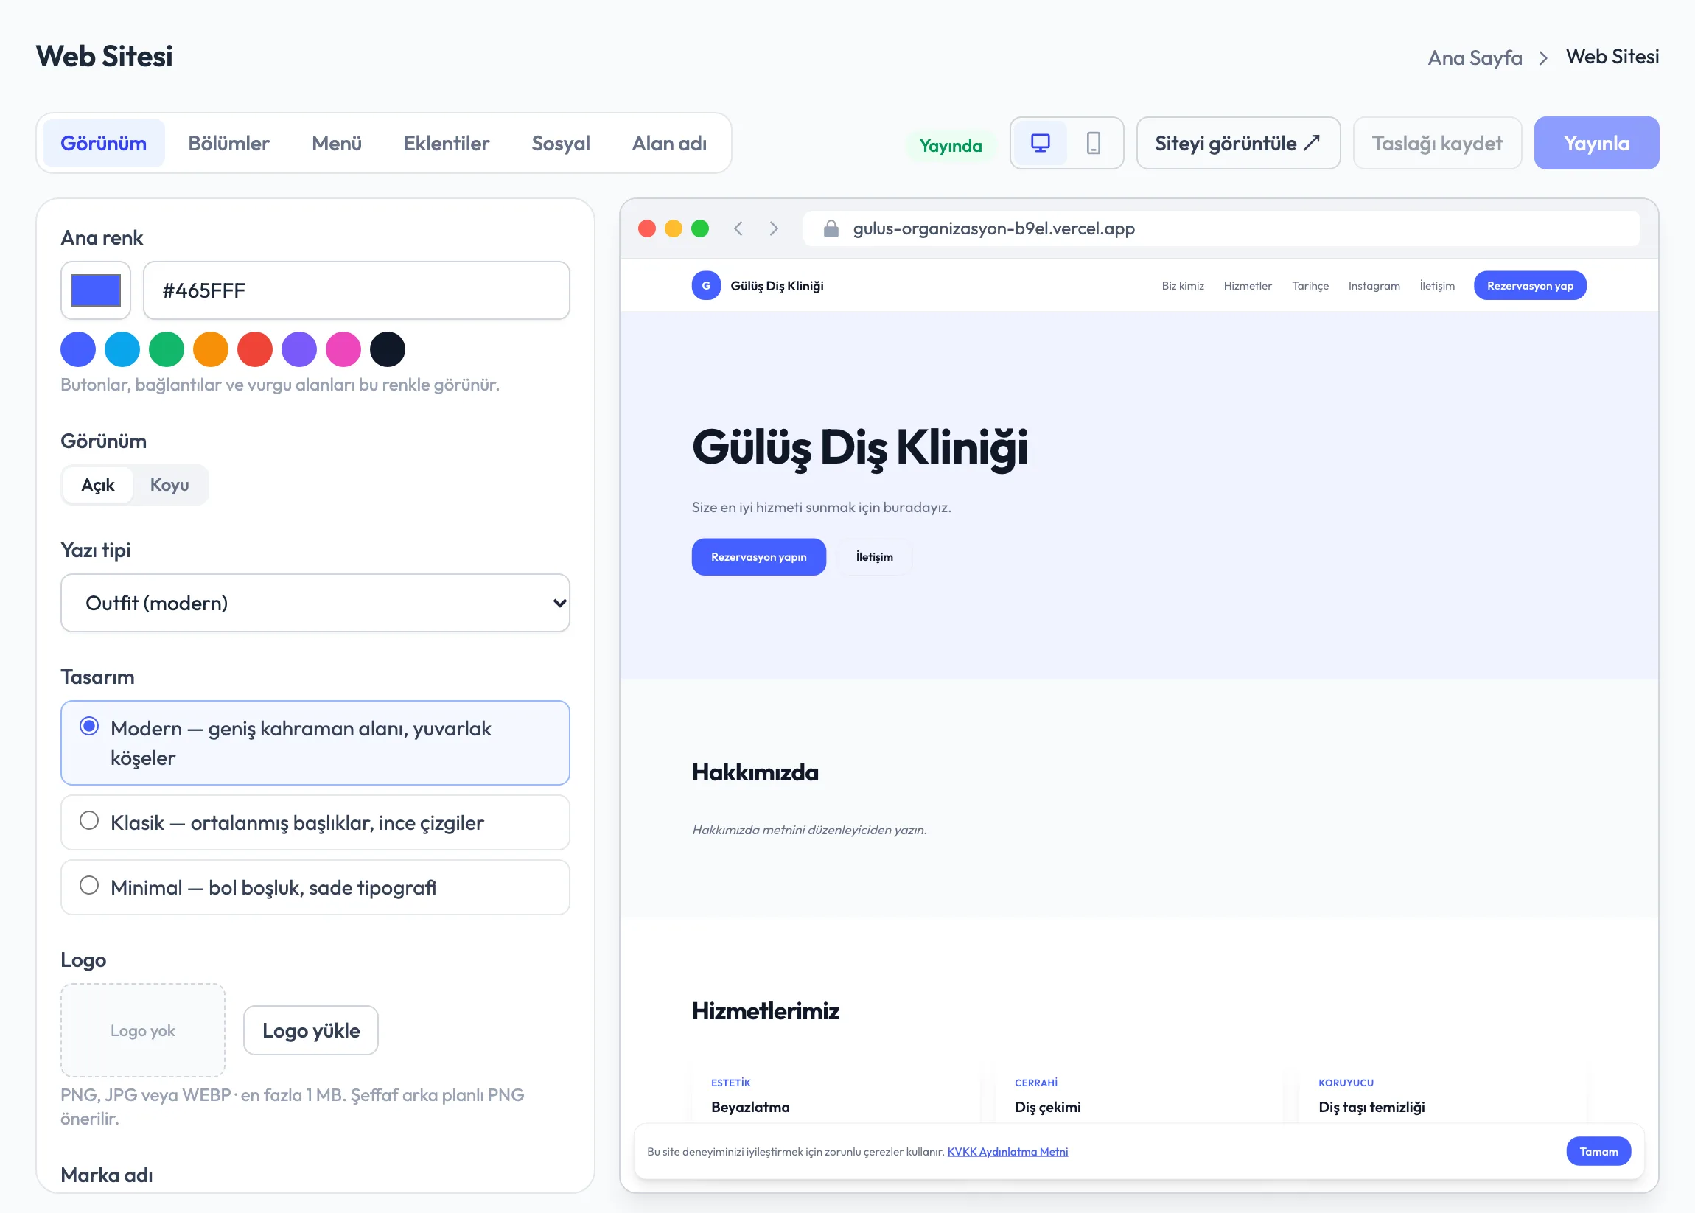1695x1213 pixels.
Task: Click Tamam on the cookie banner
Action: click(1598, 1151)
